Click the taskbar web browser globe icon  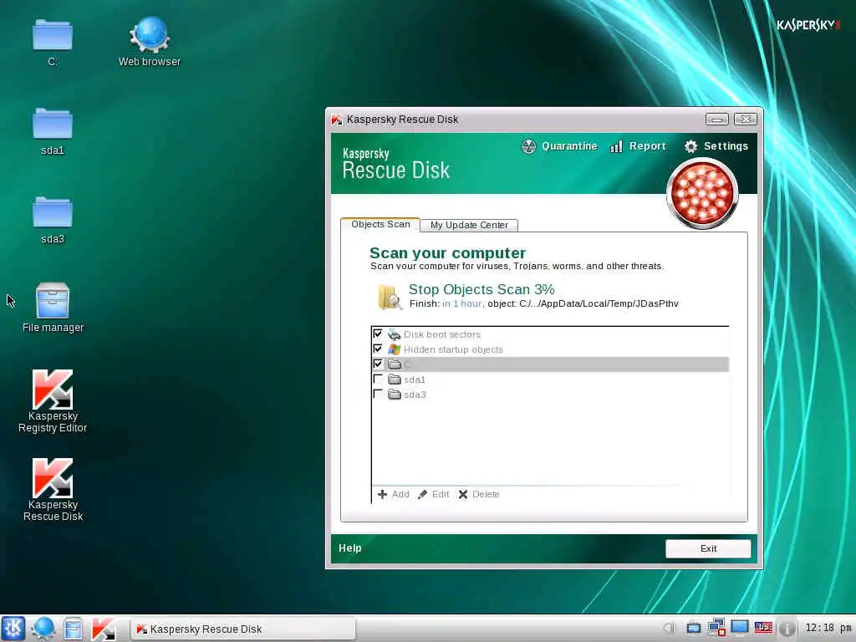click(43, 629)
